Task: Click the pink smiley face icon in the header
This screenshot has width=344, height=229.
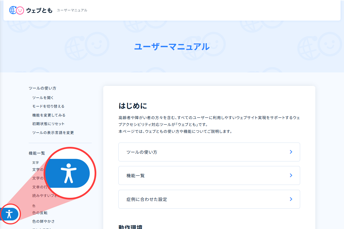Action: click(19, 11)
